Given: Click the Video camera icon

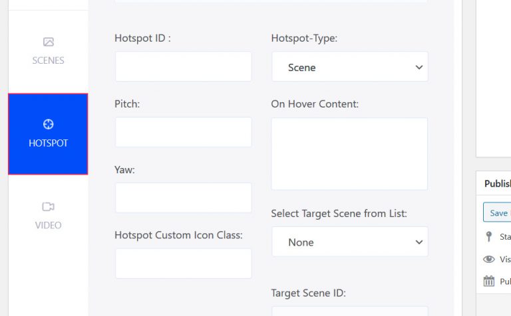Looking at the screenshot, I should click(x=48, y=206).
